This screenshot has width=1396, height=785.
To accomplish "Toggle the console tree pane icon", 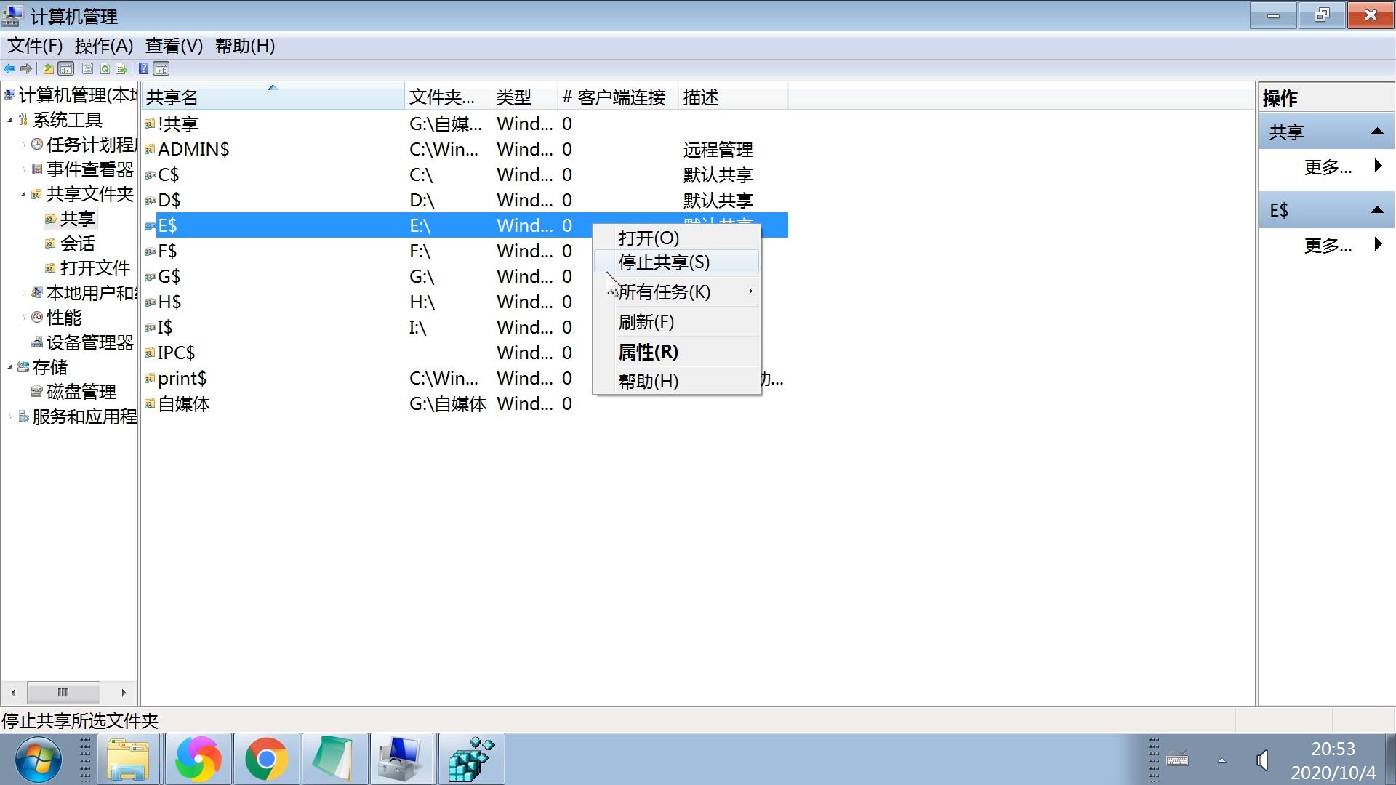I will (x=65, y=68).
